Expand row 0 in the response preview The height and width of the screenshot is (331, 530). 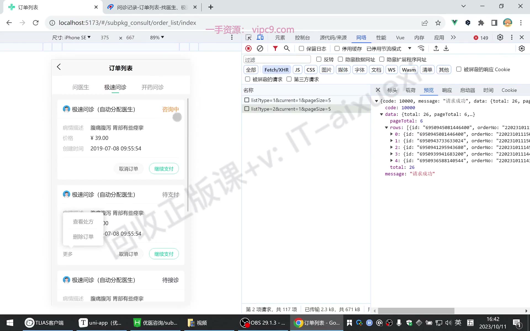coord(391,134)
